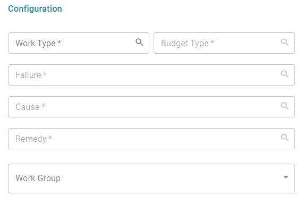Click into the Budget Type field
Image resolution: width=304 pixels, height=204 pixels.
click(224, 43)
